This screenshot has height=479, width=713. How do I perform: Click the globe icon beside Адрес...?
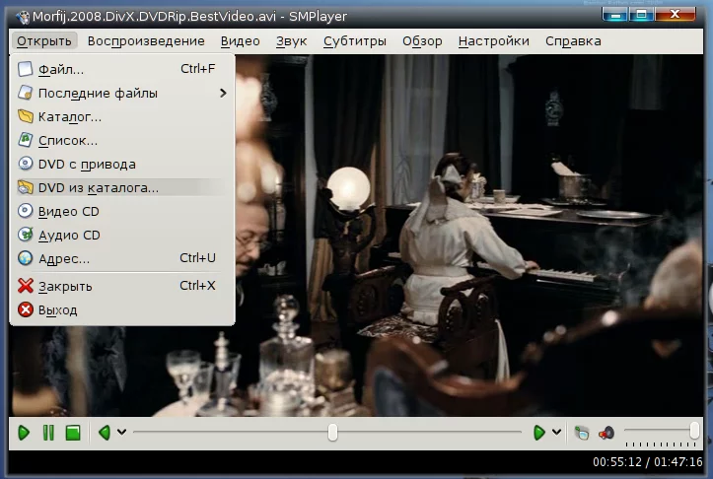coord(25,258)
